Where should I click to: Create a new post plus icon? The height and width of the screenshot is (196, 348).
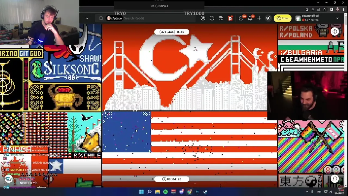click(259, 18)
